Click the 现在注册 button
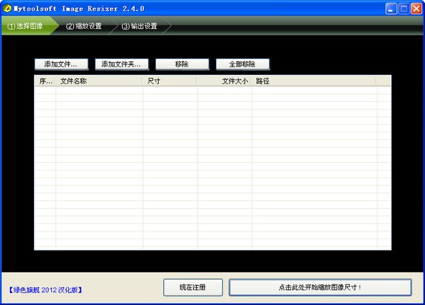 [193, 287]
